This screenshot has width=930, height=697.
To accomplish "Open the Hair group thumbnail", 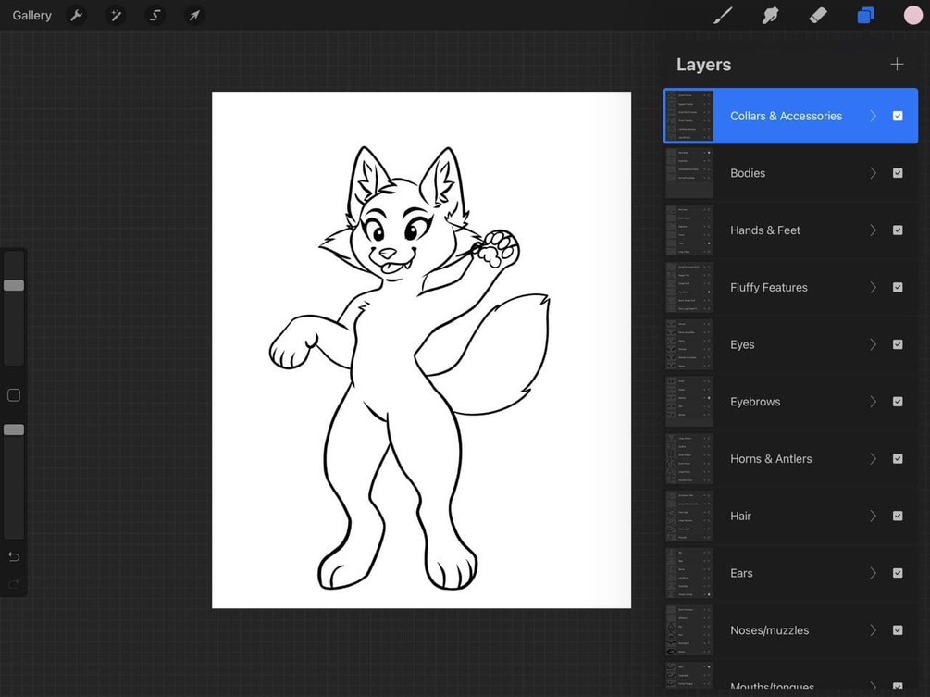I will click(688, 517).
